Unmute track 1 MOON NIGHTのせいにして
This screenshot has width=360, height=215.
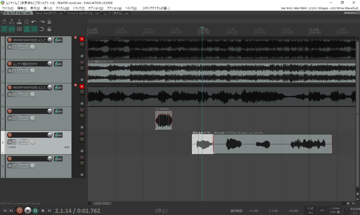82,39
